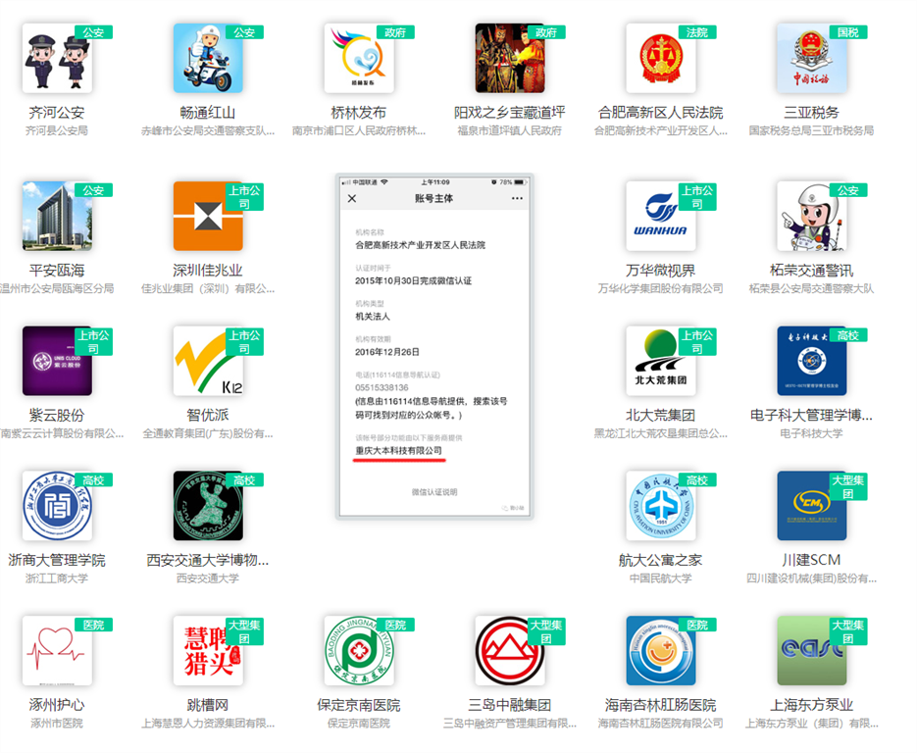Open the 北大荒集团 logo icon
917x753 pixels.
point(660,361)
